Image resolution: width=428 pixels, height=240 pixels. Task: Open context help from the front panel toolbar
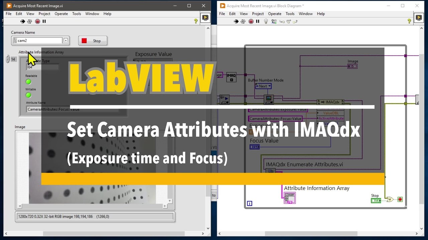[x=196, y=21]
